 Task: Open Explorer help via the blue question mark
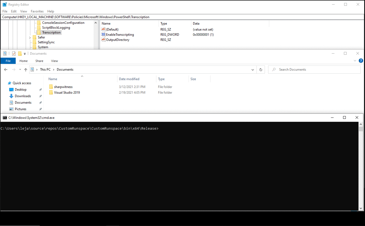click(x=361, y=61)
